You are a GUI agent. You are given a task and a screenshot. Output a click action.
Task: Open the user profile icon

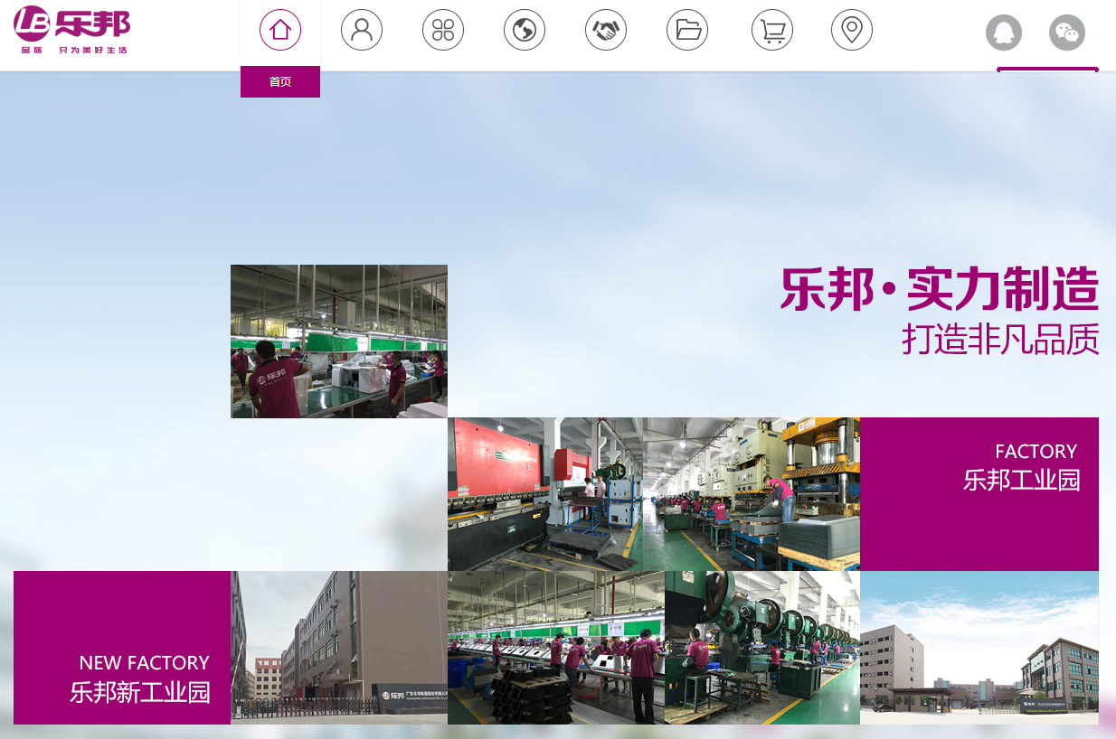(362, 30)
